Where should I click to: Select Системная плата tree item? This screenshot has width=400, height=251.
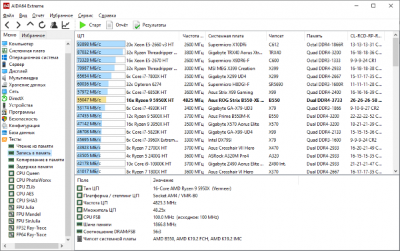click(x=27, y=51)
